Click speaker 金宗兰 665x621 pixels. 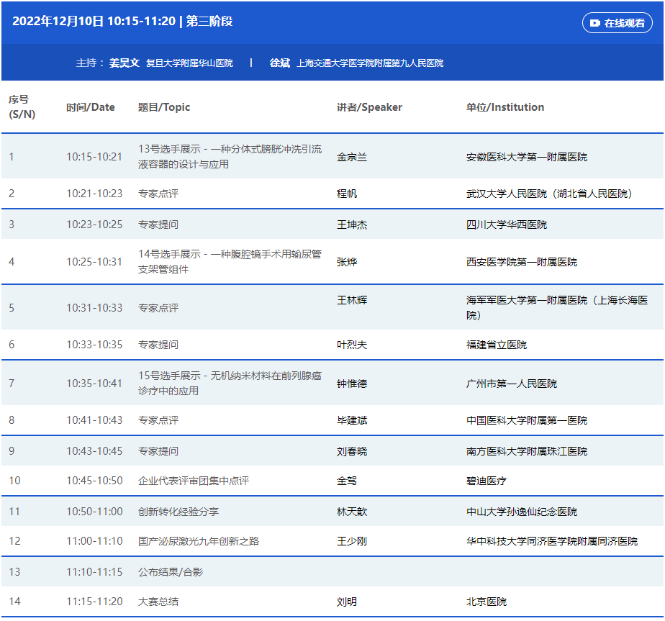click(352, 157)
